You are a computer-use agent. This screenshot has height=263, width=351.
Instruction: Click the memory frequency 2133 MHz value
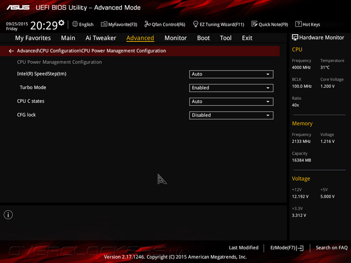coord(301,141)
